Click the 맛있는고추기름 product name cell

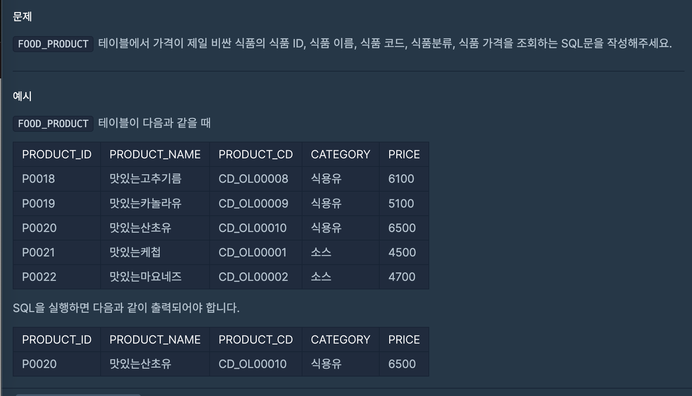click(145, 179)
